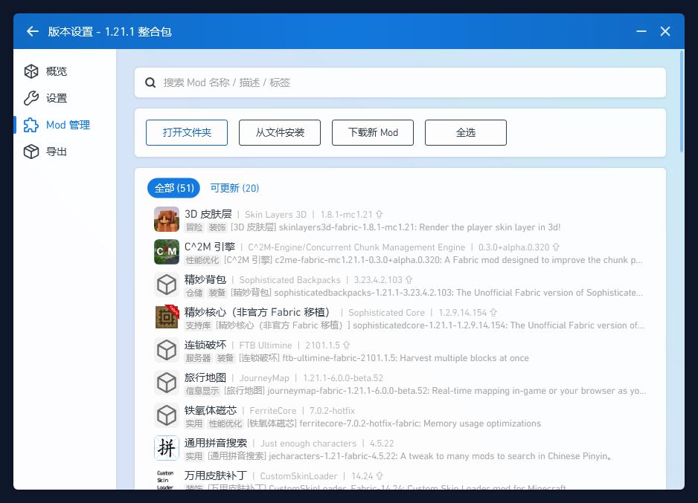The width and height of the screenshot is (698, 503).
Task: Click the 通用拼音搜索 mod icon
Action: pyautogui.click(x=167, y=449)
